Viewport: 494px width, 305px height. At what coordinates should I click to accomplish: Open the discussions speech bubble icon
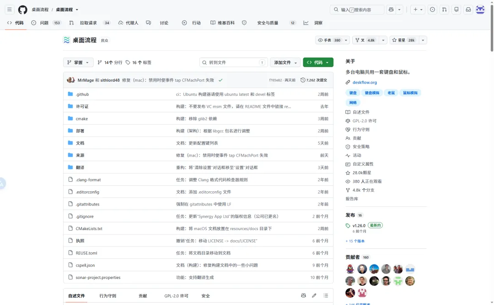pyautogui.click(x=148, y=23)
